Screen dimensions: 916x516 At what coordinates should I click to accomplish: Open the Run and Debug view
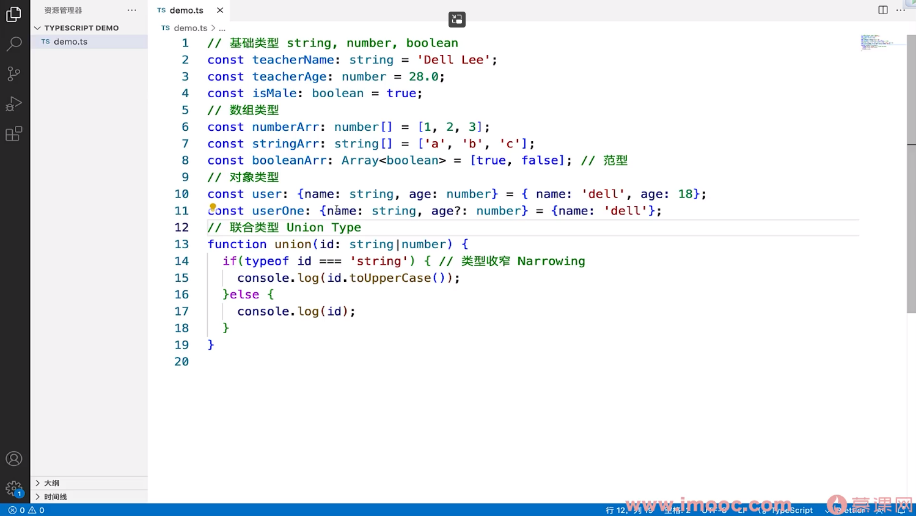click(13, 104)
